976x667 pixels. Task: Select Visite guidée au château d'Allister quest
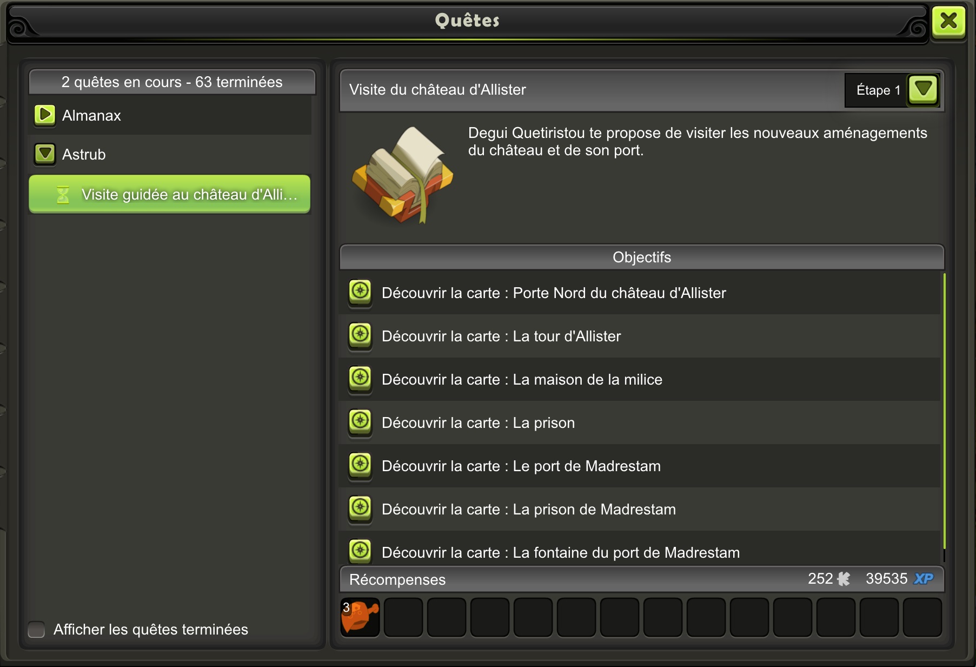pyautogui.click(x=170, y=194)
